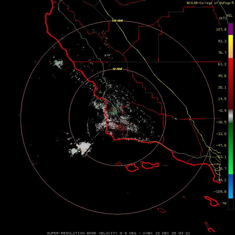The height and width of the screenshot is (235, 235).
Task: Click the 61.2 legend value
Action: [x=222, y=64]
